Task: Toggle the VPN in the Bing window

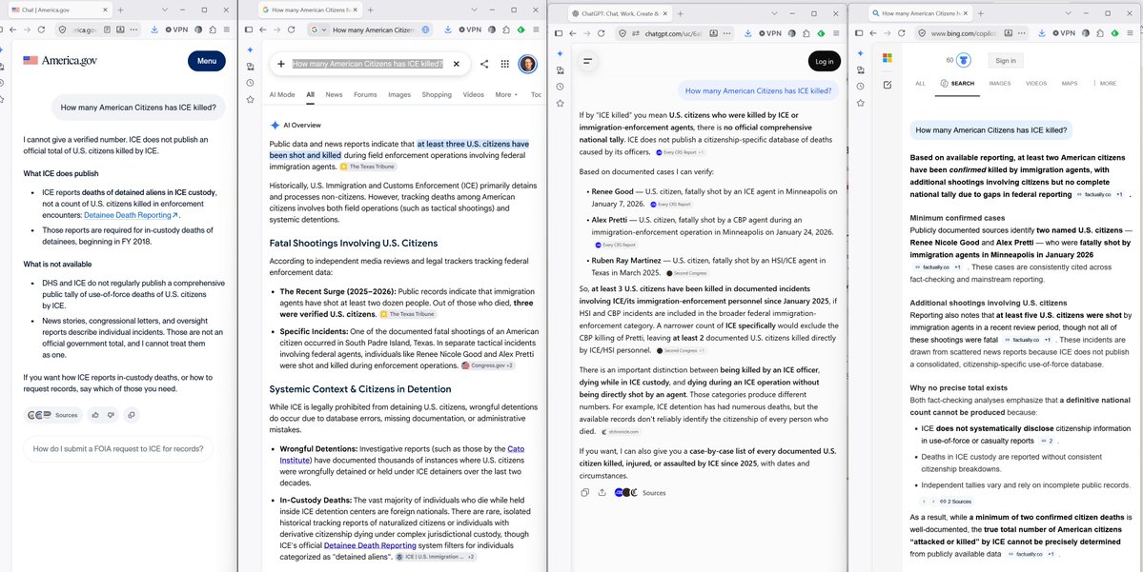Action: [1063, 33]
